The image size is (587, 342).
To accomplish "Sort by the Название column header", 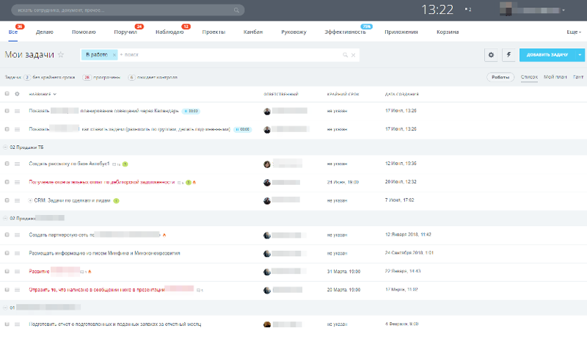I will (x=43, y=94).
